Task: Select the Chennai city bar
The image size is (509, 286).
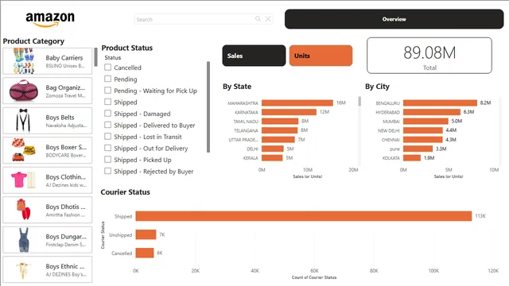Action: coord(422,140)
